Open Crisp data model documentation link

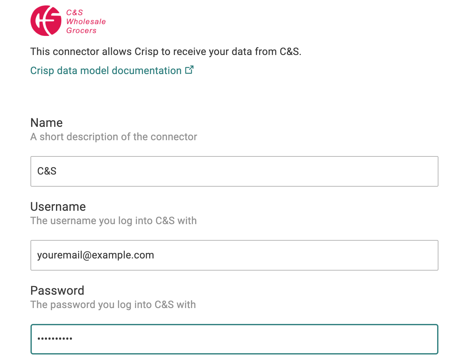(x=112, y=70)
